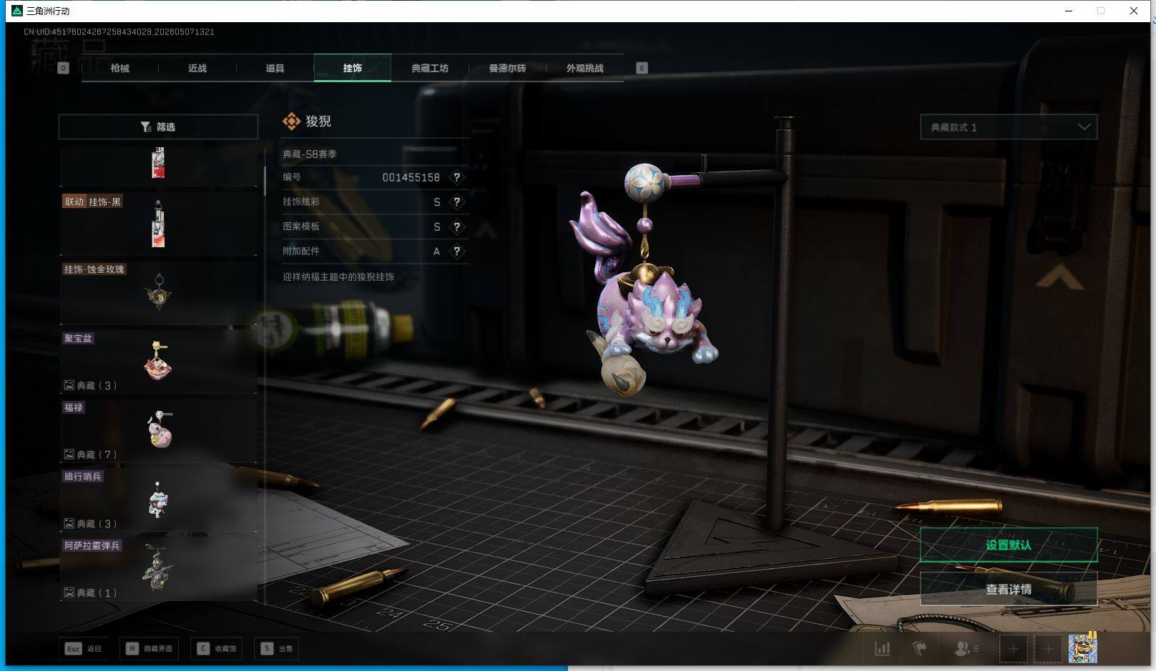
Task: Open the 道具 tab
Action: [x=275, y=68]
